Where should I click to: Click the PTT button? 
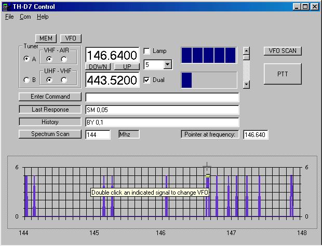[283, 74]
